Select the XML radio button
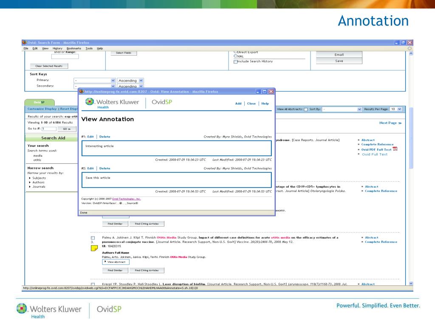Viewport: 435px width, 326px height. 235,56
